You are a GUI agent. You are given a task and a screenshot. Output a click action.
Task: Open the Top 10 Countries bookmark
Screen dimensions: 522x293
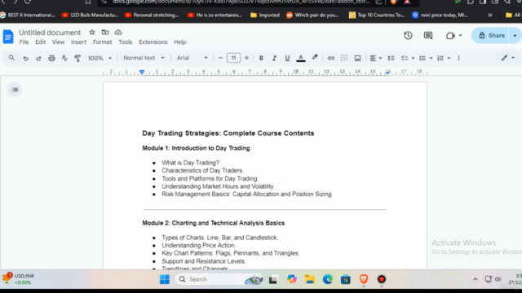[x=377, y=15]
